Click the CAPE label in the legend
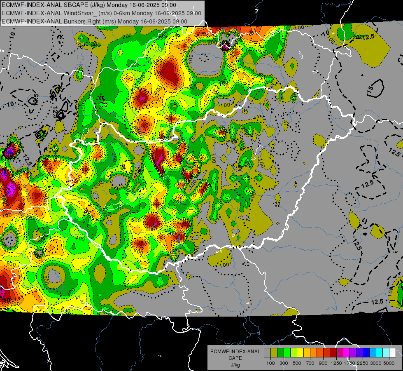This screenshot has width=403, height=371. [235, 358]
